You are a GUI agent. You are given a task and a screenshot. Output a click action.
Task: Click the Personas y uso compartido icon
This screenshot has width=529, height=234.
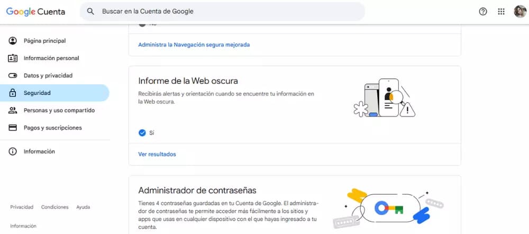click(x=13, y=111)
